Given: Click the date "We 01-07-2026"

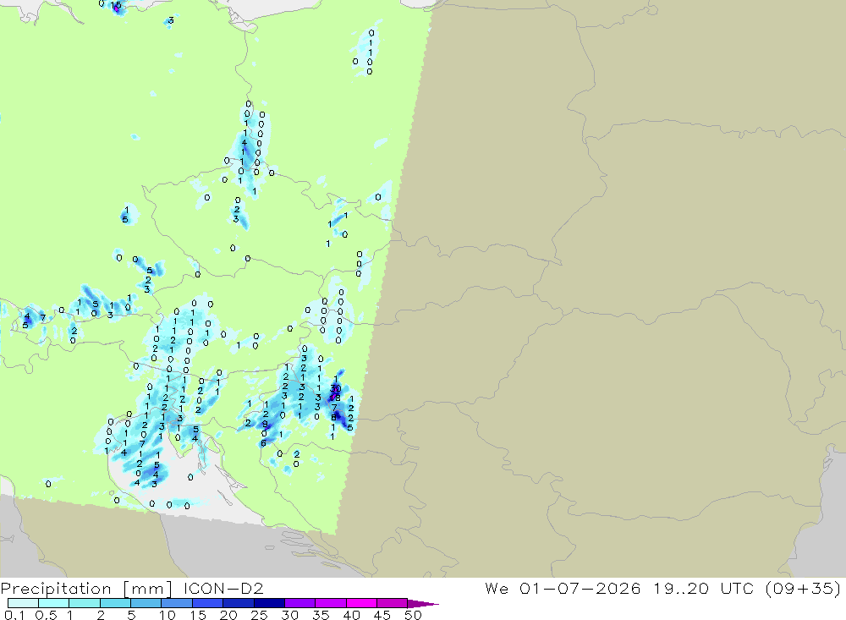Looking at the screenshot, I should (563, 588).
